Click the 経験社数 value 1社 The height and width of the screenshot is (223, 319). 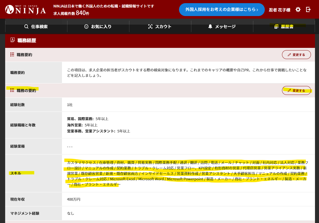tap(70, 105)
